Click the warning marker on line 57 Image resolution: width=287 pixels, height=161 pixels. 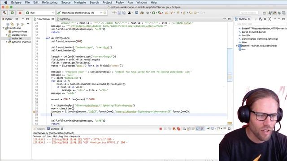(x=34, y=111)
